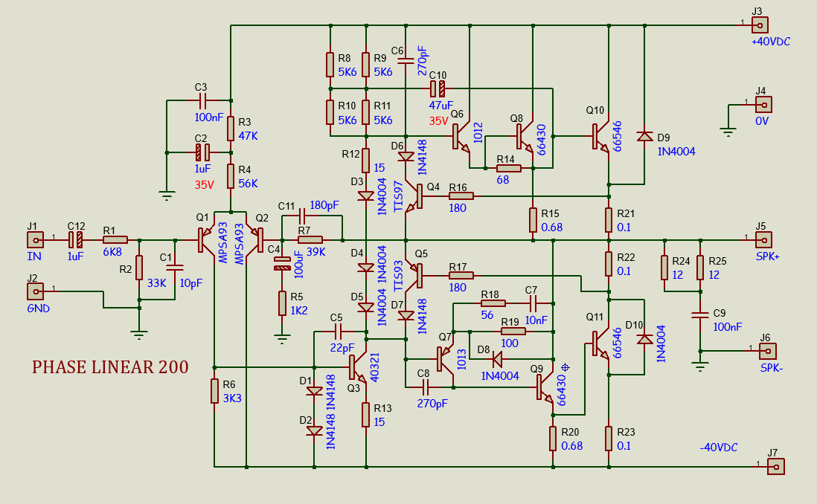Select resistor R6 3K3
Viewport: 817px width, 504px height.
point(214,391)
